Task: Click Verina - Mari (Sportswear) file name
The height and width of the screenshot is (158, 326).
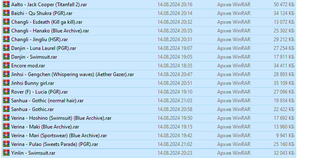Action: pyautogui.click(x=59, y=136)
